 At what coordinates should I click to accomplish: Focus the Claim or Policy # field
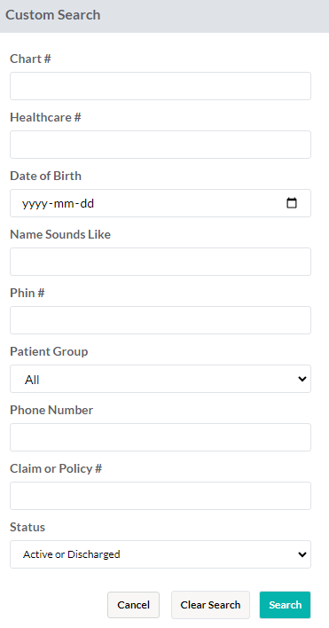[x=161, y=496]
